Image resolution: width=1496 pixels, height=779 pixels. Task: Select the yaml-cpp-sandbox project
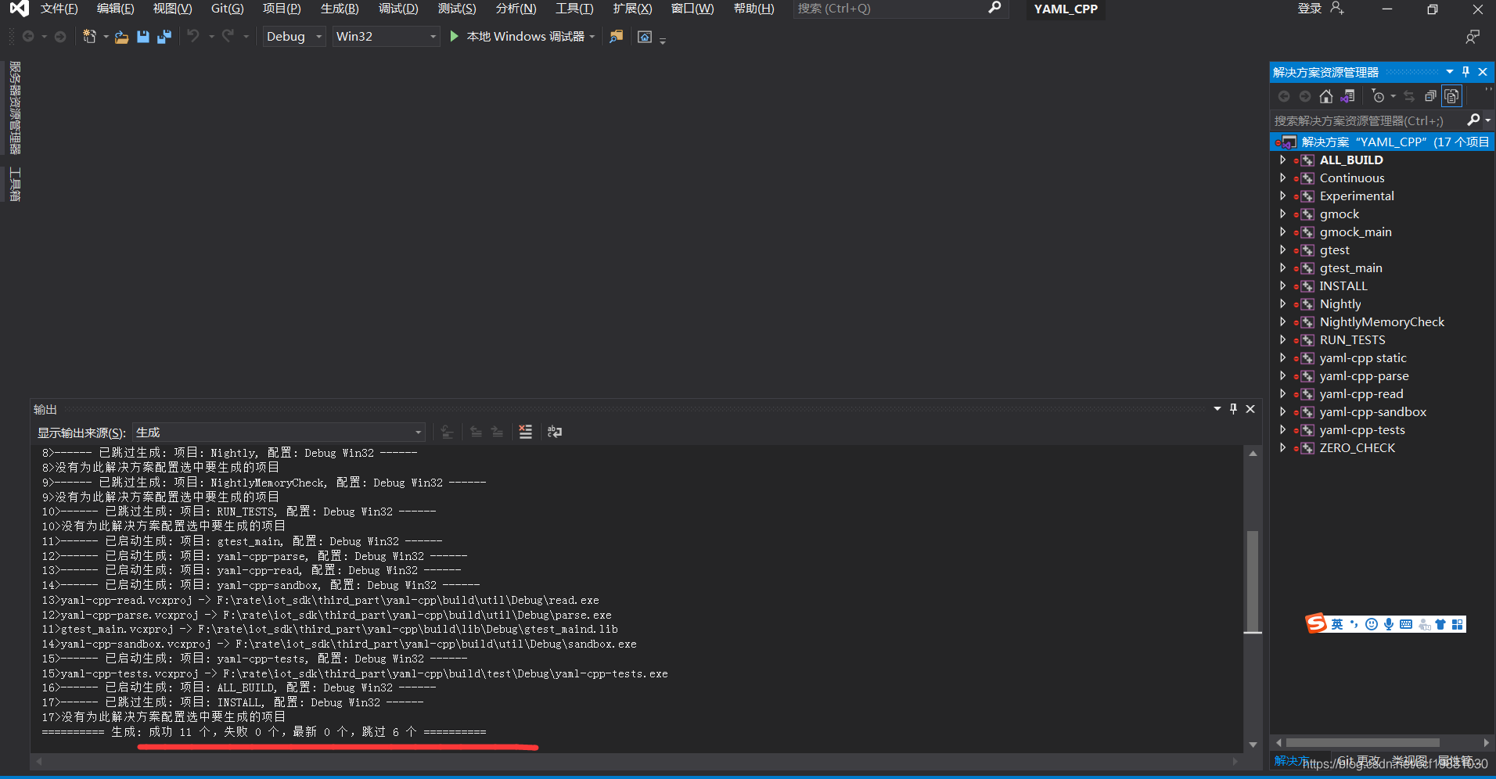1372,411
